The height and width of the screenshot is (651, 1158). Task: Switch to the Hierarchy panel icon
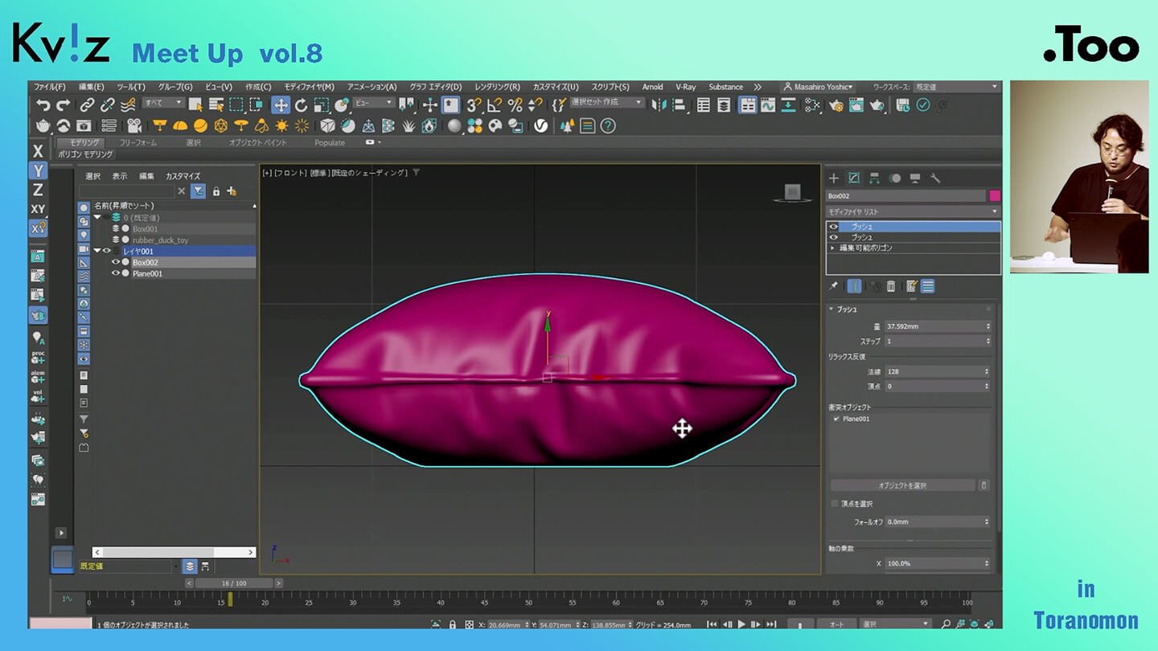coord(874,178)
